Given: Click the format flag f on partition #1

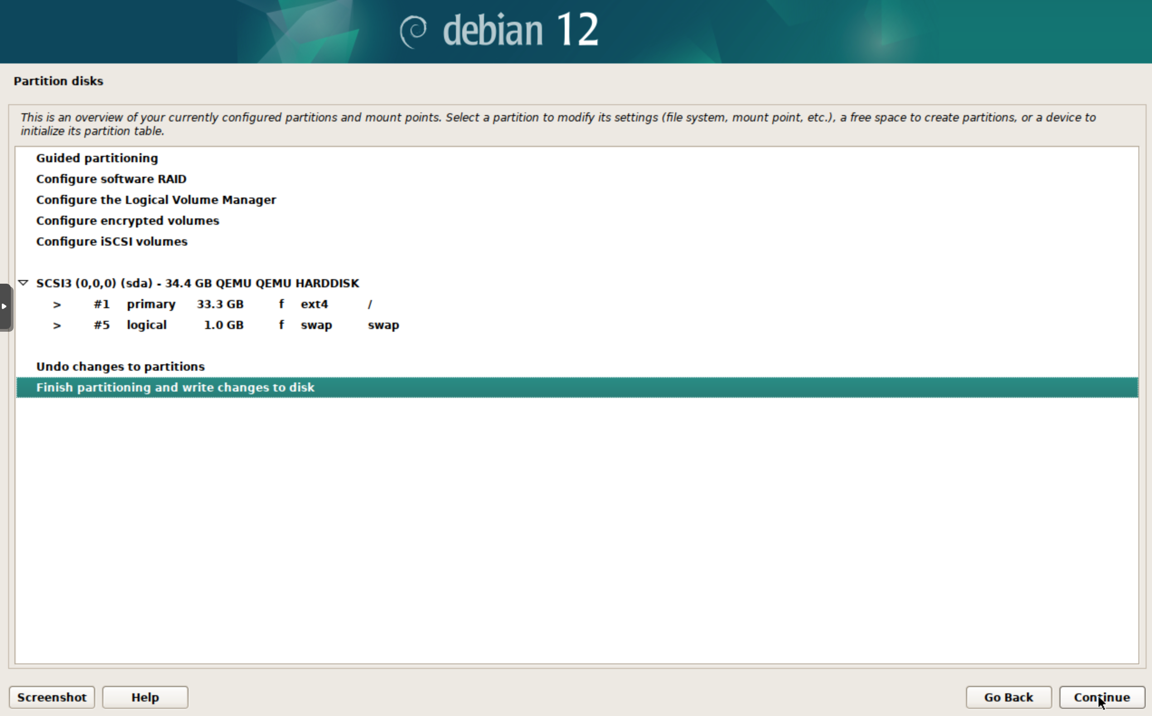Looking at the screenshot, I should [281, 304].
